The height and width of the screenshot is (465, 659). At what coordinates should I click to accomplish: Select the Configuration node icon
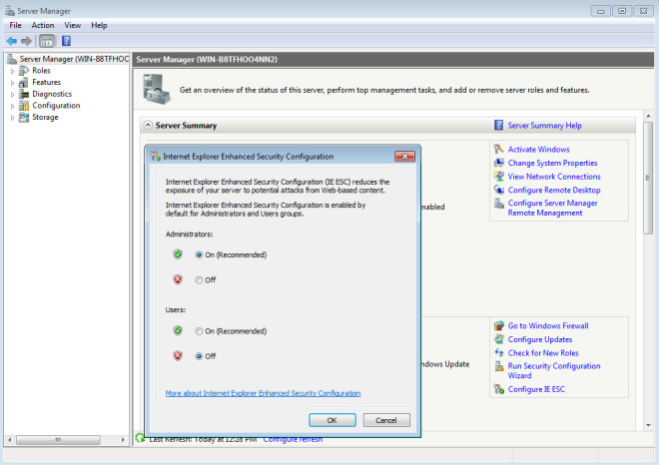tap(24, 106)
